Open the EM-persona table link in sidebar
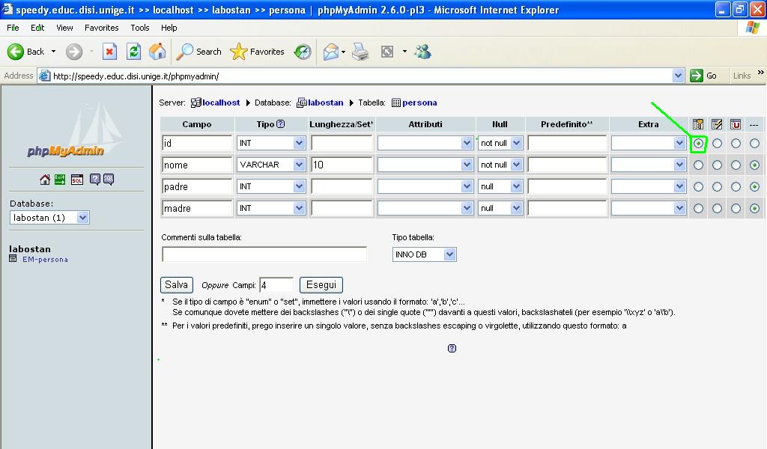This screenshot has height=449, width=767. pyautogui.click(x=45, y=260)
